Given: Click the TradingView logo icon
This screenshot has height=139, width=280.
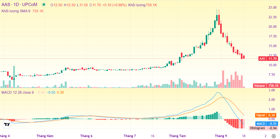Looking at the screenshot, I should (x=7, y=124).
